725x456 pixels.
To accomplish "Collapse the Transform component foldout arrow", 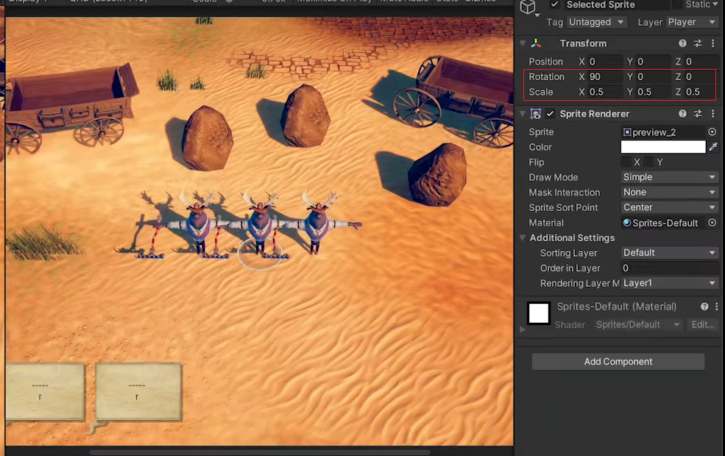I will pyautogui.click(x=523, y=43).
